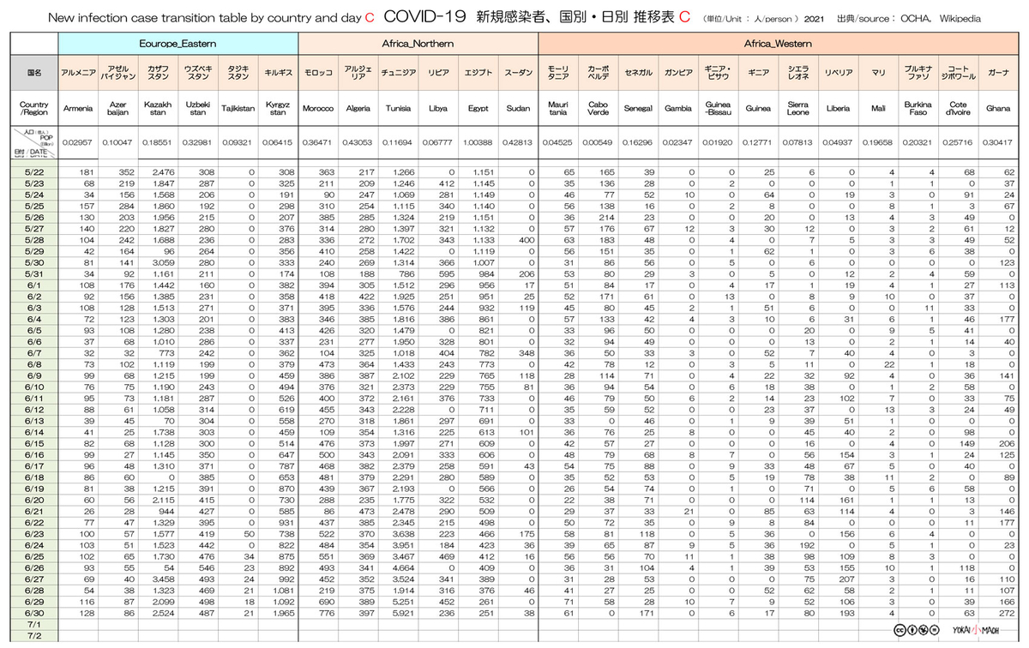This screenshot has height=648, width=1029.
Task: Select the 'Cote d'Ivoire' column header
Action: 958,109
